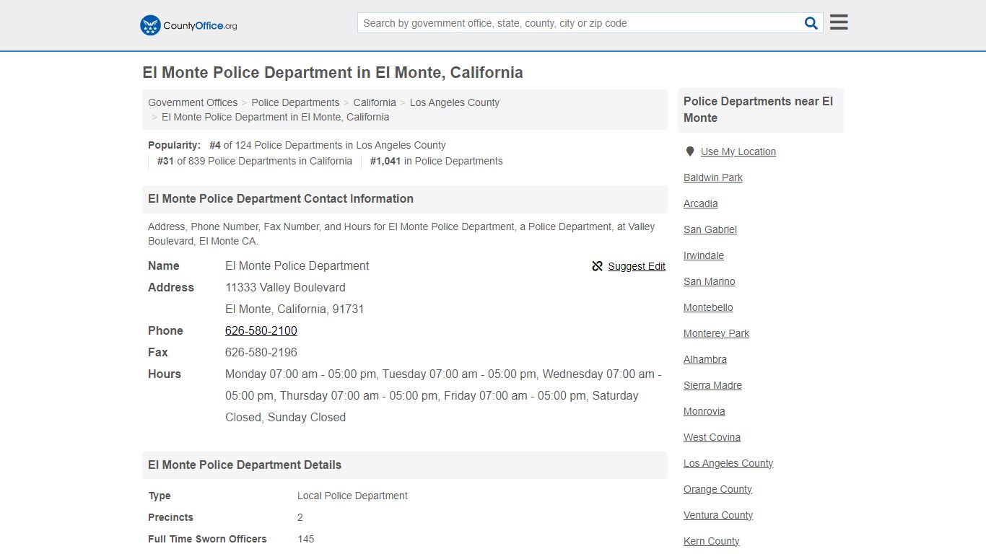This screenshot has height=554, width=986.
Task: Open San Gabriel police departments
Action: click(x=710, y=229)
